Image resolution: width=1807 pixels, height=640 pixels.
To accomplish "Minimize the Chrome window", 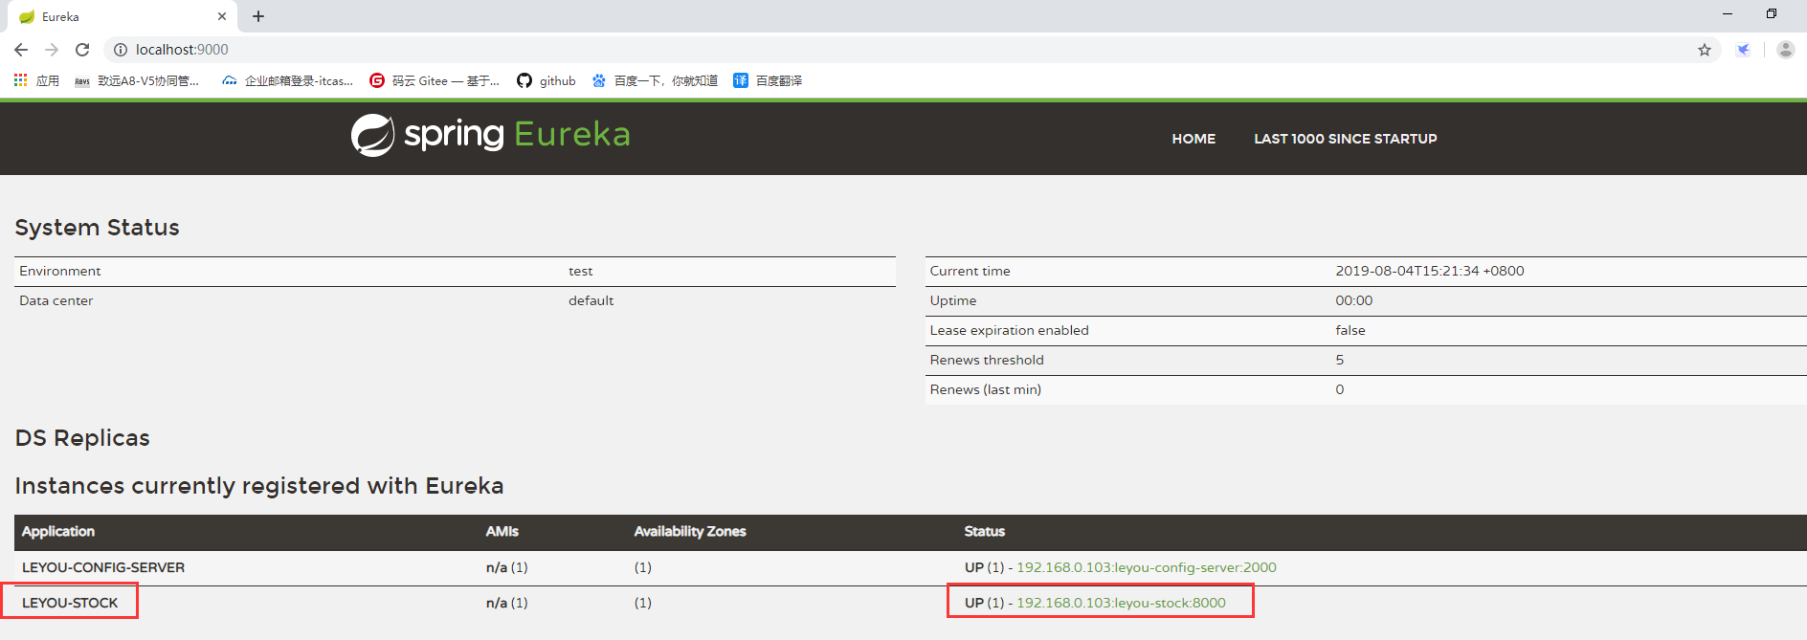I will [x=1728, y=13].
